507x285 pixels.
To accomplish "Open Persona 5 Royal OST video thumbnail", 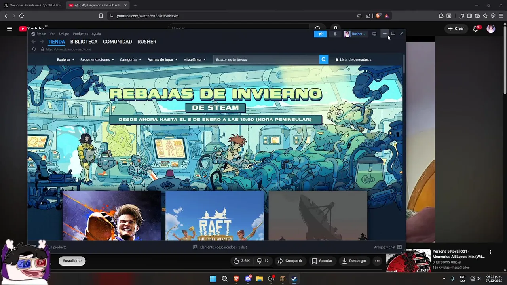I will click(408, 260).
